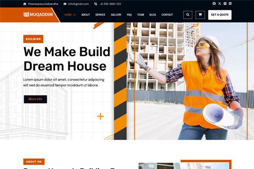Viewport: 254px width, 169px height.
Task: Expand the Home menu dropdown arrow
Action: 74,15
